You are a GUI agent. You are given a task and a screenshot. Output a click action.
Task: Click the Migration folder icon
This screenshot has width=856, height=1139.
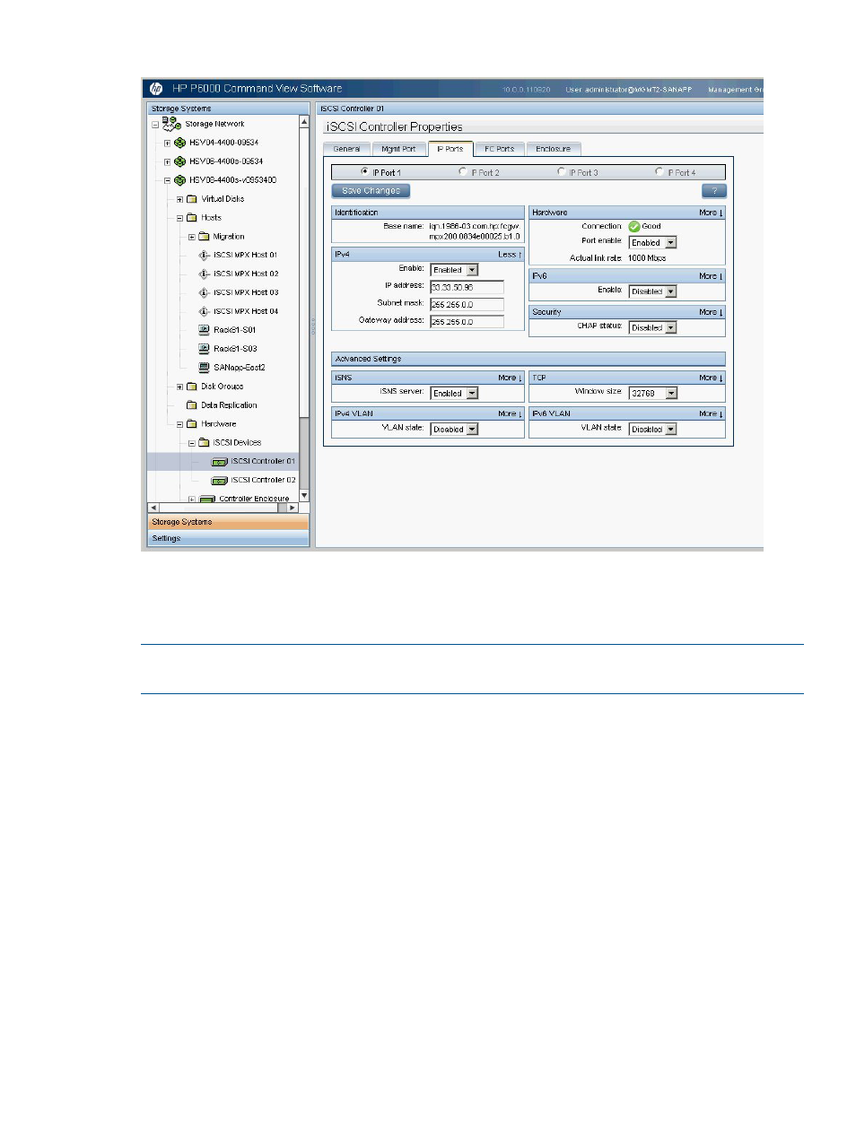tap(204, 237)
